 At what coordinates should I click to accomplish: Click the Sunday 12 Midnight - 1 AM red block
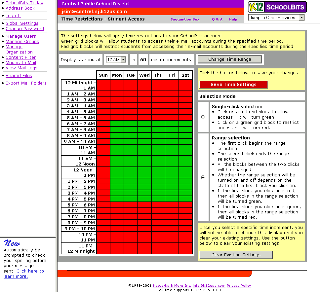[103, 85]
